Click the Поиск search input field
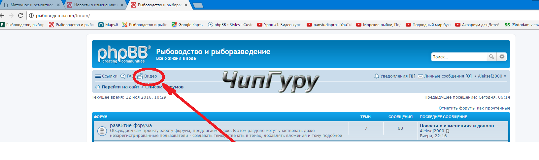This screenshot has width=539, height=160. tap(458, 57)
